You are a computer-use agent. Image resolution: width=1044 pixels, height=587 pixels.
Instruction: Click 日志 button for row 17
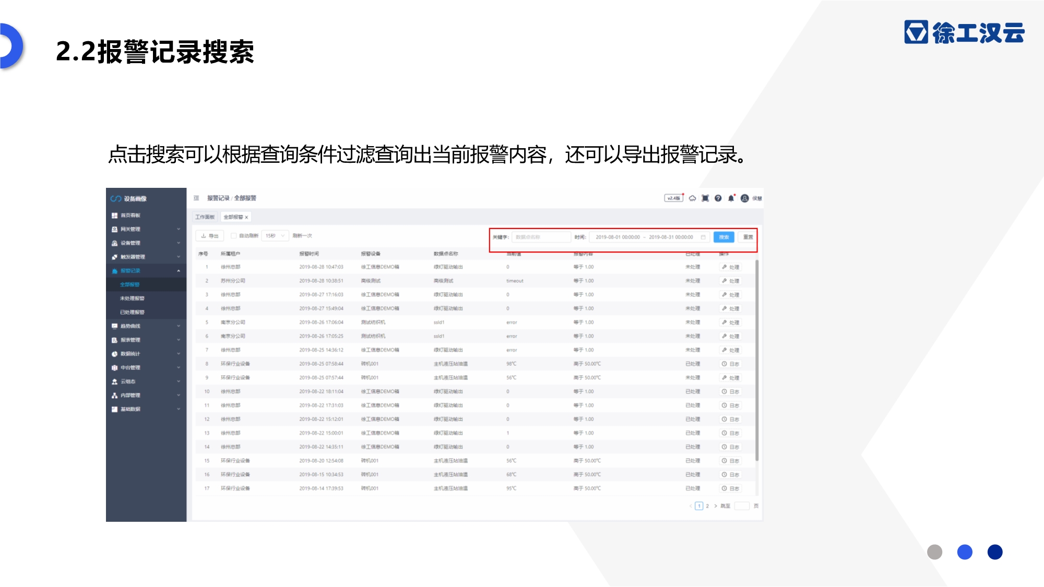731,489
